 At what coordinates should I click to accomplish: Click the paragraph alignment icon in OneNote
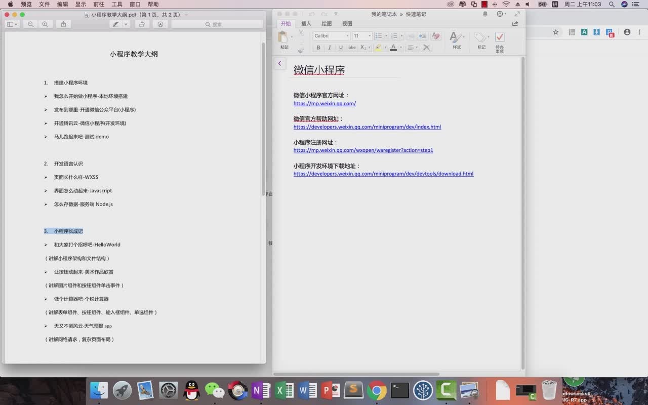[411, 48]
